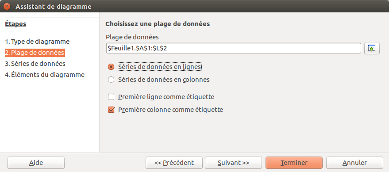Cancel the wizard with Annuler

pyautogui.click(x=354, y=163)
